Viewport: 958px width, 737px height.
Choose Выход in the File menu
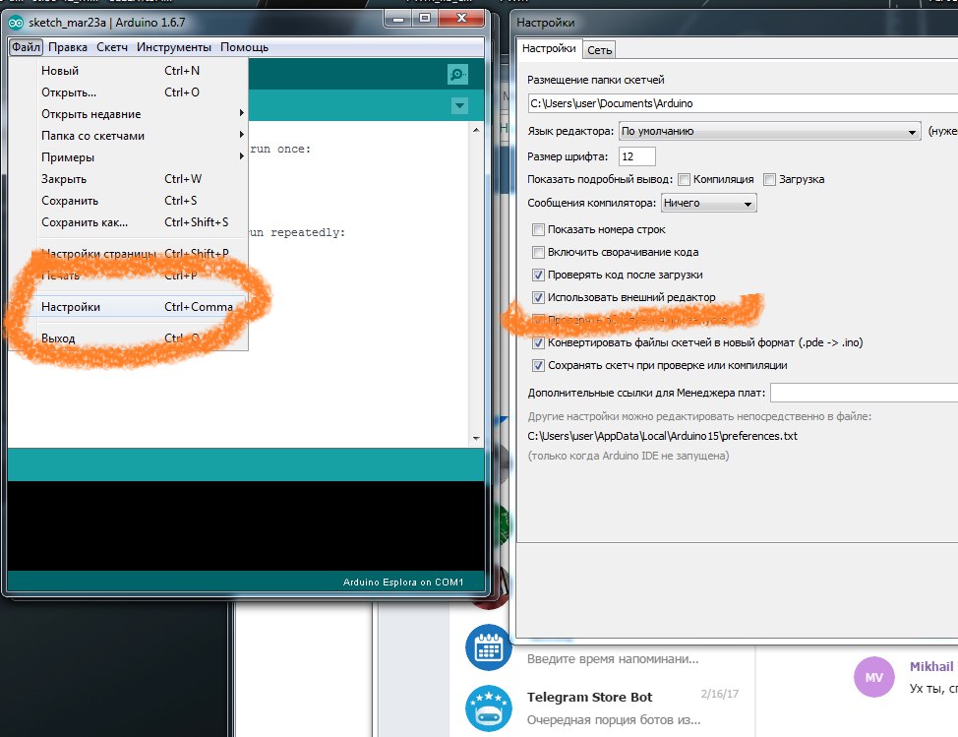pos(128,338)
